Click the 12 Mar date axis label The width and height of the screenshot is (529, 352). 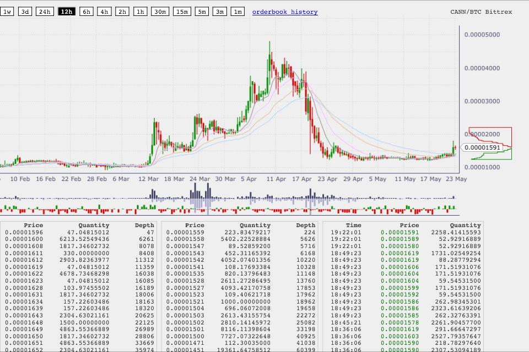click(x=148, y=179)
